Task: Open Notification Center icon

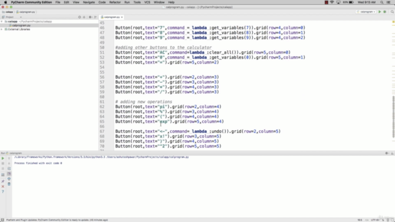Action: click(389, 2)
